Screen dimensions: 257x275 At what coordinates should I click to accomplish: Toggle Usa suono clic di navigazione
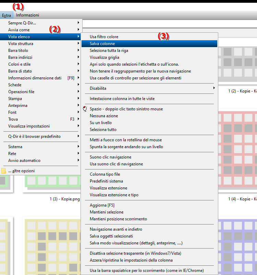(x=149, y=164)
